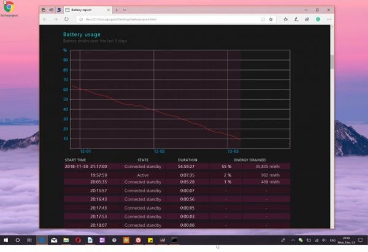368x252 pixels.
Task: Click the 54:59:27 duration cell
Action: click(186, 167)
